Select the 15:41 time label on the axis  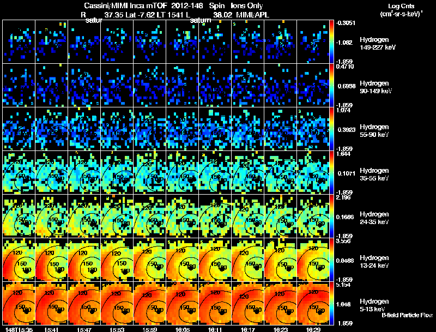(x=51, y=329)
